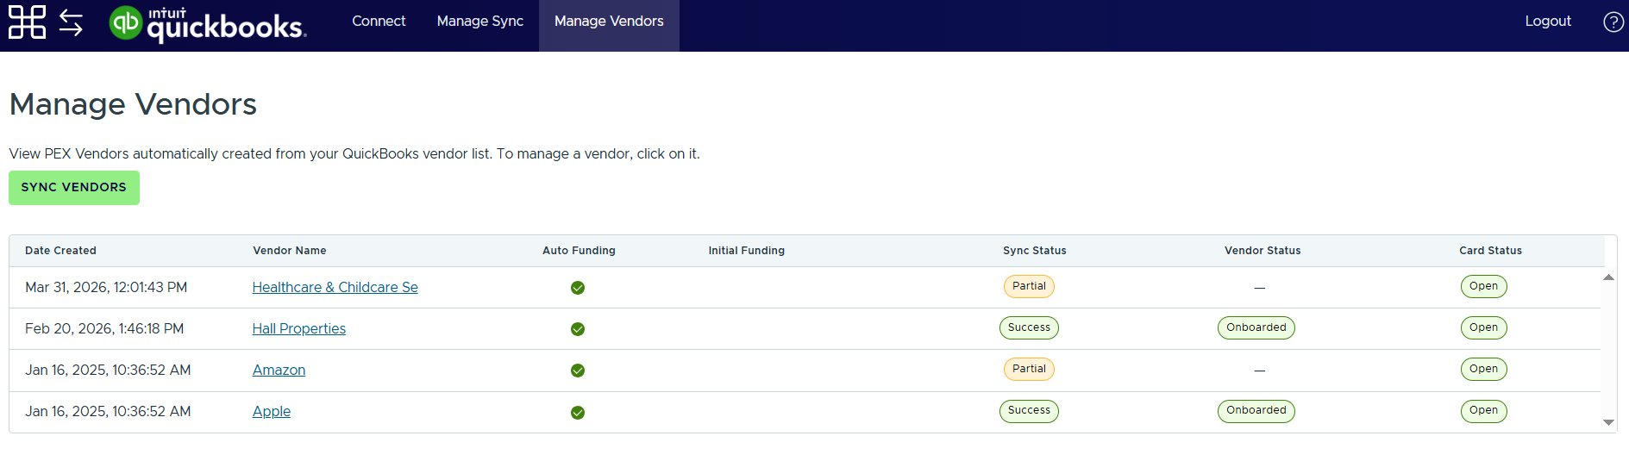Click the swap arrows icon beside logo
1629x461 pixels.
(x=71, y=22)
